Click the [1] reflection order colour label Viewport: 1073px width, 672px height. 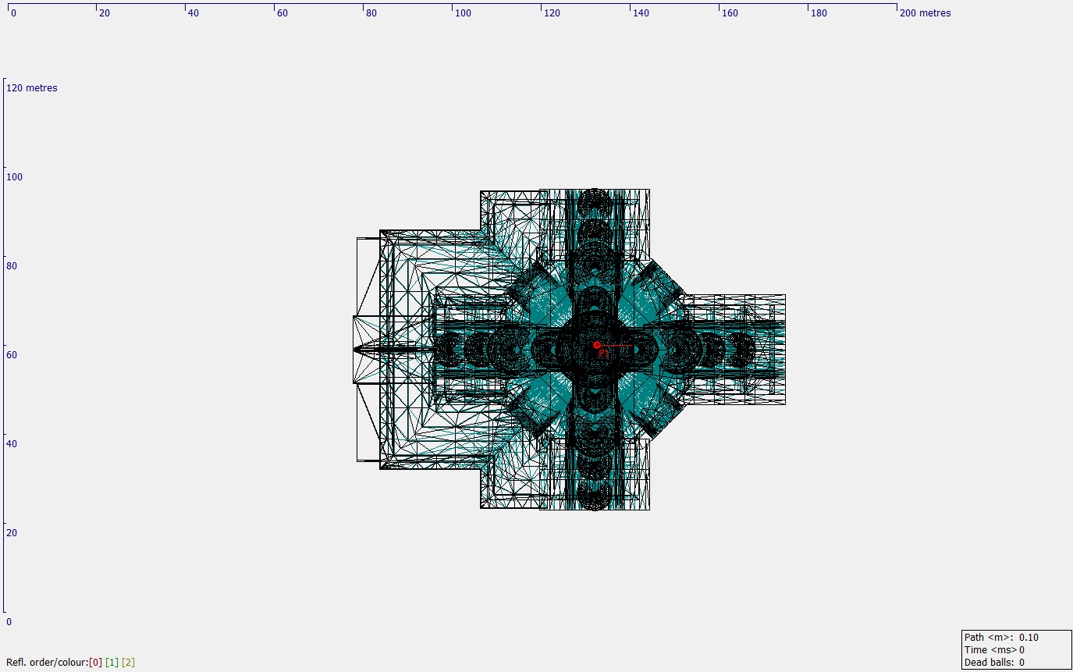pos(112,663)
